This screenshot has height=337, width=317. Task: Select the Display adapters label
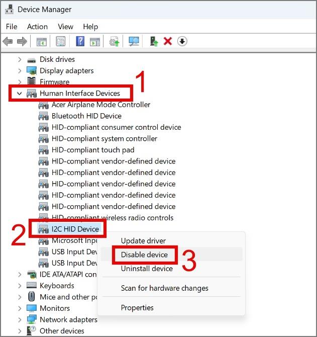point(67,71)
